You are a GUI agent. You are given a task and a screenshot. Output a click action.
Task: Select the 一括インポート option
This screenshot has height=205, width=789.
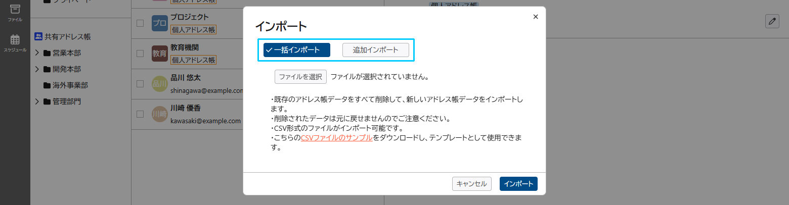296,50
